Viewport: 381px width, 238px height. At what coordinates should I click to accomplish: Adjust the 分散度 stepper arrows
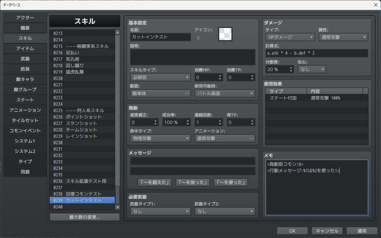[291, 69]
